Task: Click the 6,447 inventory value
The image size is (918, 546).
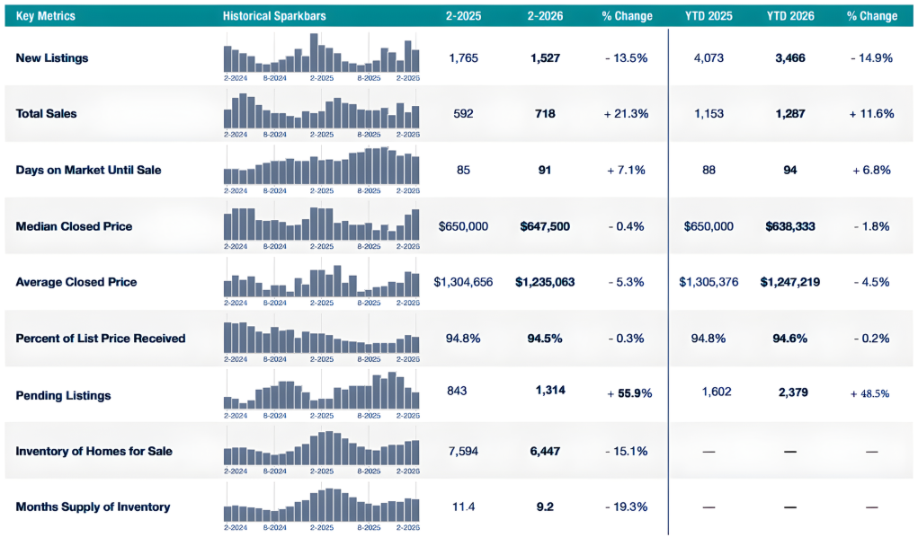Action: click(x=545, y=452)
